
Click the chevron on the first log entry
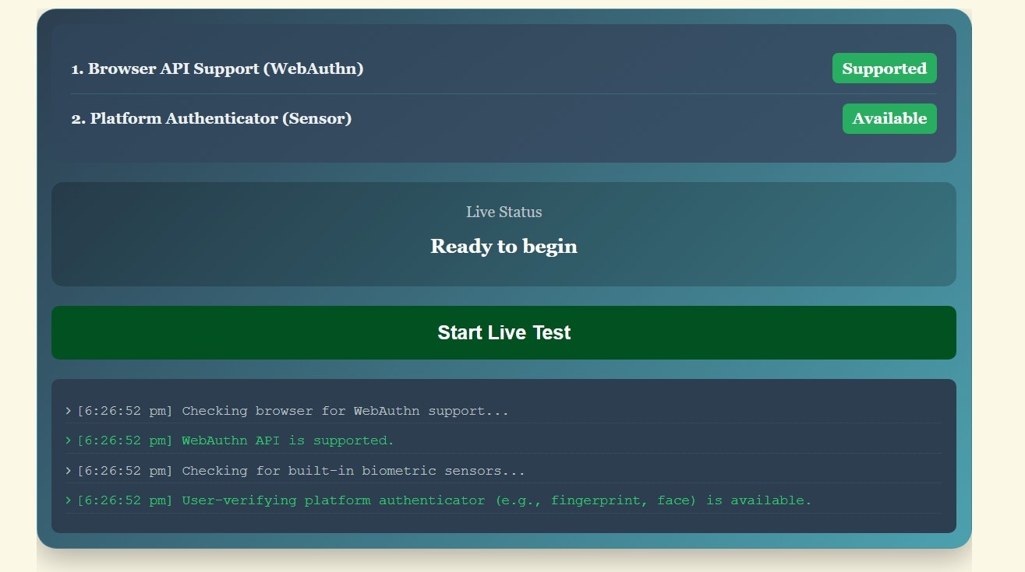(68, 411)
